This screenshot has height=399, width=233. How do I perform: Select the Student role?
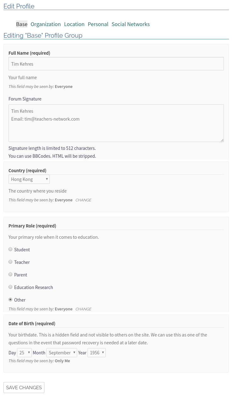coord(10,249)
